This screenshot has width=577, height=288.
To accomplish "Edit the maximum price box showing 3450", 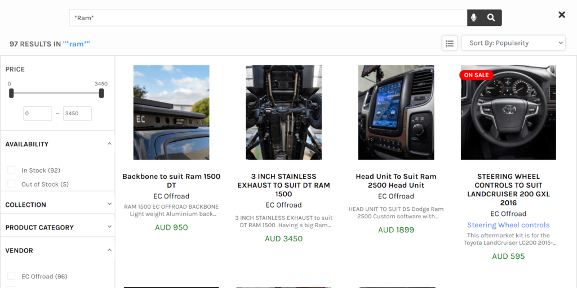I will click(77, 114).
